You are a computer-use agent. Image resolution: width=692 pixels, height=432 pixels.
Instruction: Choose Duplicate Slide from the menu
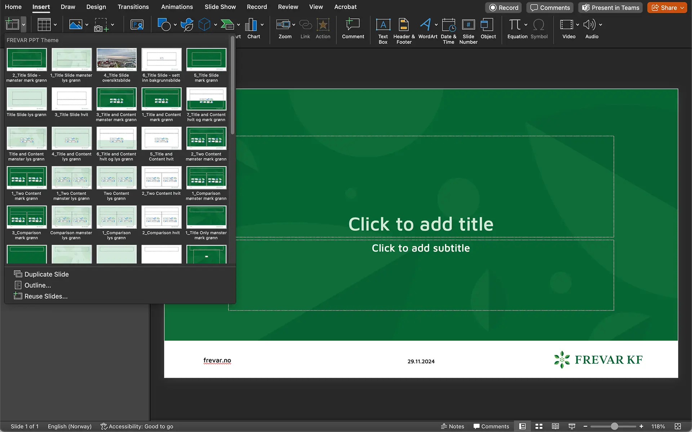click(46, 274)
